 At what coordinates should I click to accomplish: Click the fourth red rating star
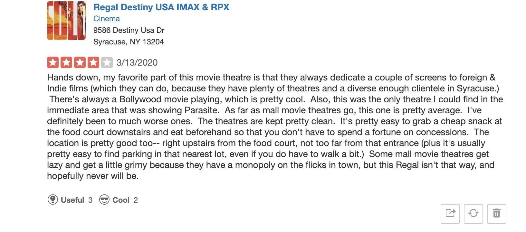click(93, 62)
